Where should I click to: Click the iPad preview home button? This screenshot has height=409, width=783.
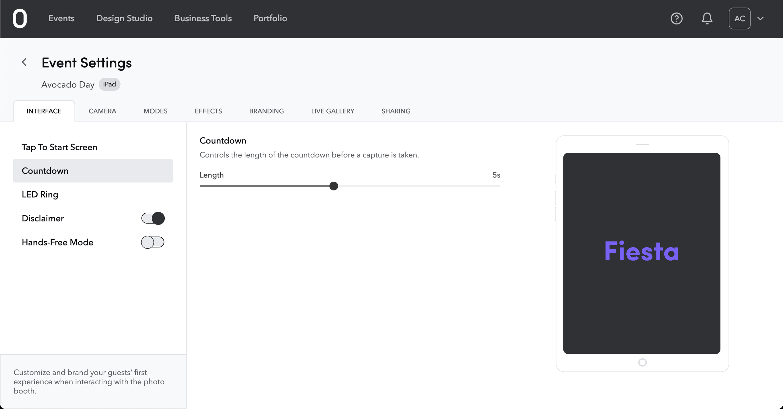point(642,362)
